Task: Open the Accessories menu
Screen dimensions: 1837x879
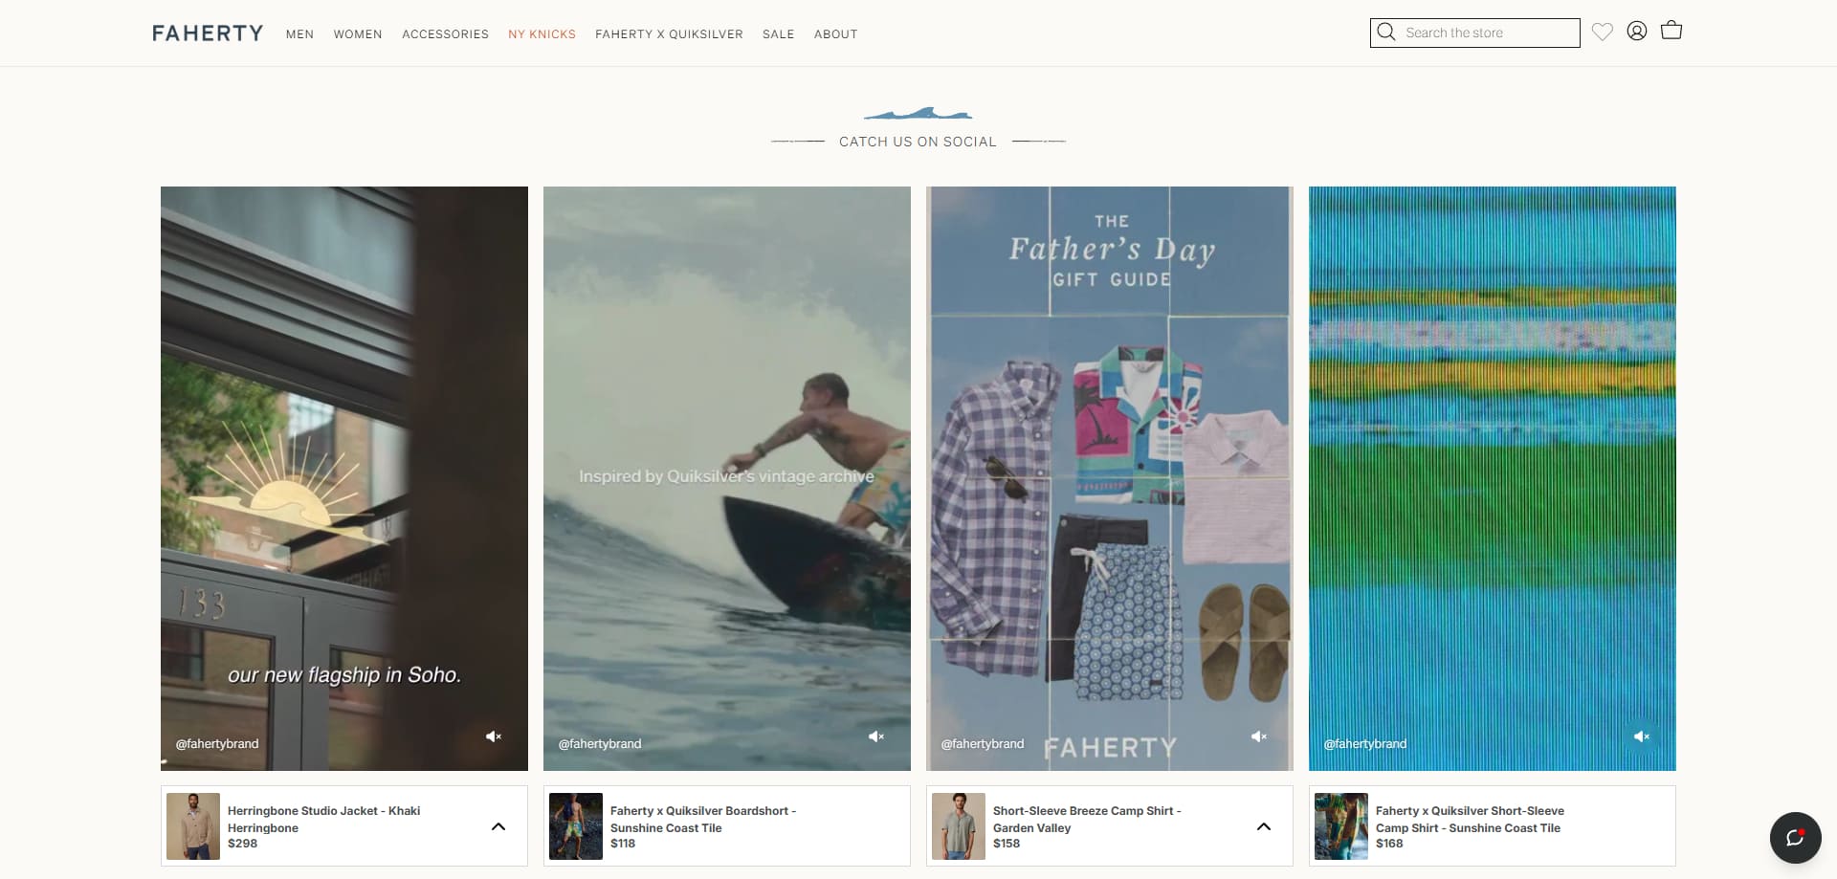Action: (x=445, y=34)
